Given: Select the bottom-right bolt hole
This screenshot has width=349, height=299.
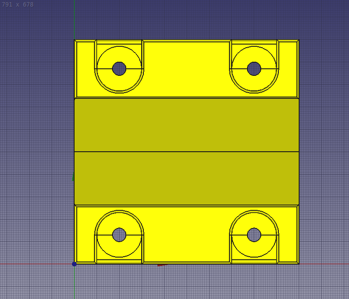Looking at the screenshot, I should tap(254, 235).
